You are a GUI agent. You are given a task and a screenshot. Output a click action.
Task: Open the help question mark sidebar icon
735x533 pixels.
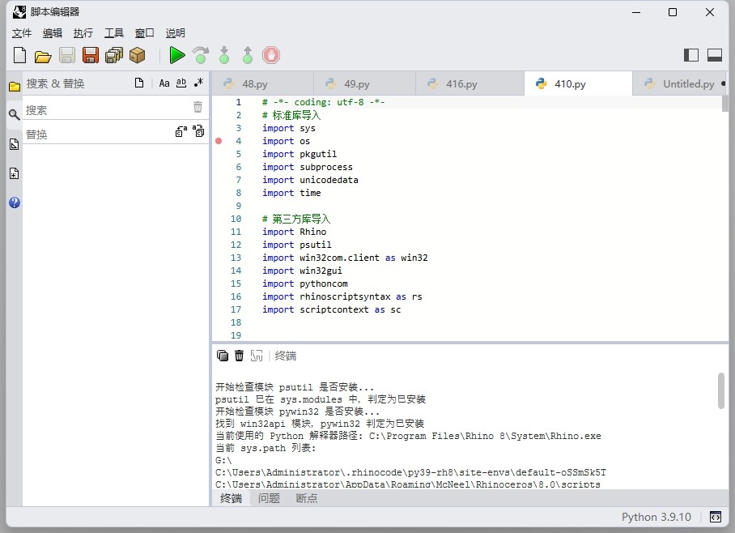click(14, 203)
